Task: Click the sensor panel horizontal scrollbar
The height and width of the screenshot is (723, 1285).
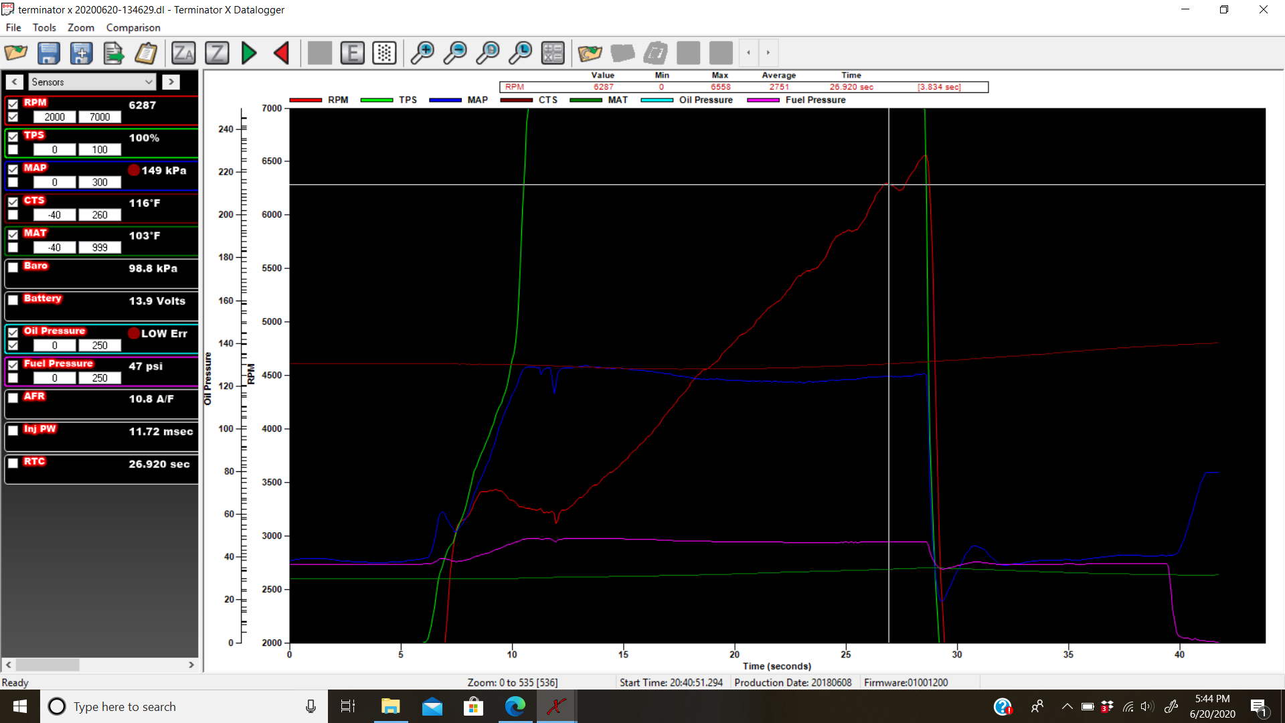Action: 47,665
